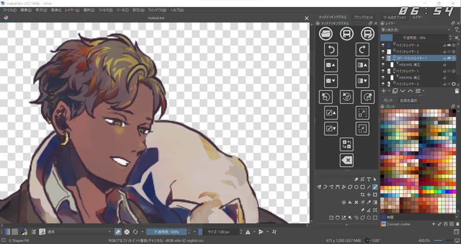461x244 pixels.
Task: Click the rotate canvas left button
Action: point(325,97)
